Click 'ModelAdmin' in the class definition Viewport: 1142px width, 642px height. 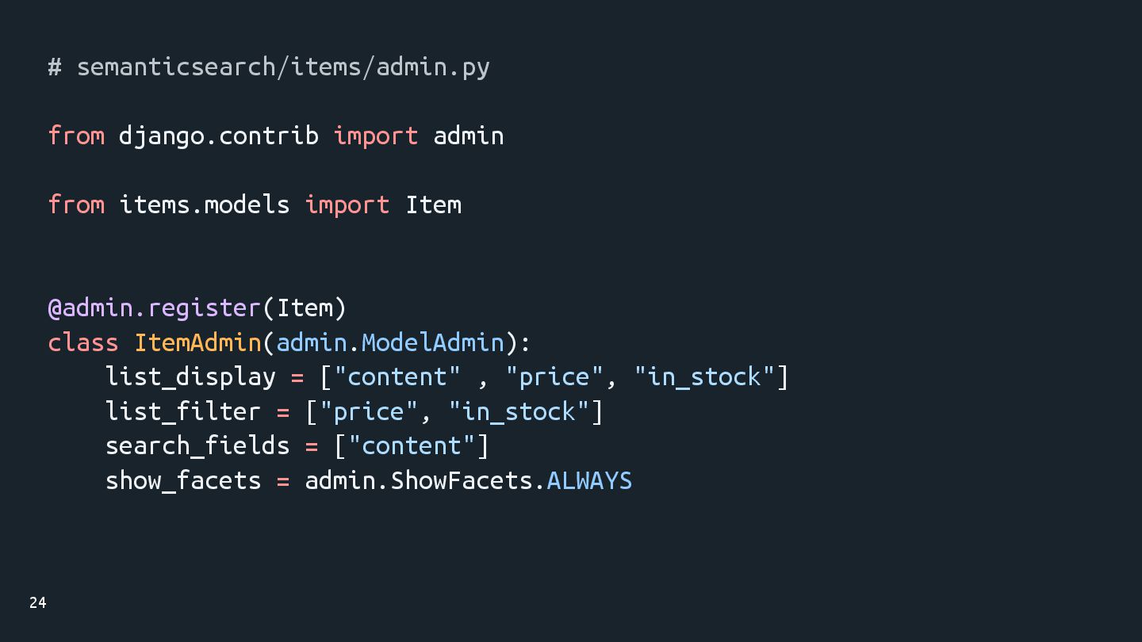[x=432, y=342]
